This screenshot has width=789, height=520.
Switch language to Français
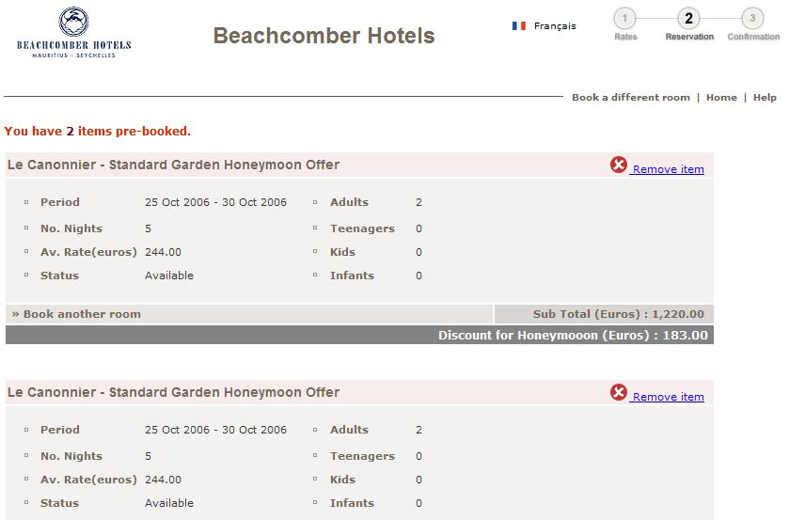555,25
